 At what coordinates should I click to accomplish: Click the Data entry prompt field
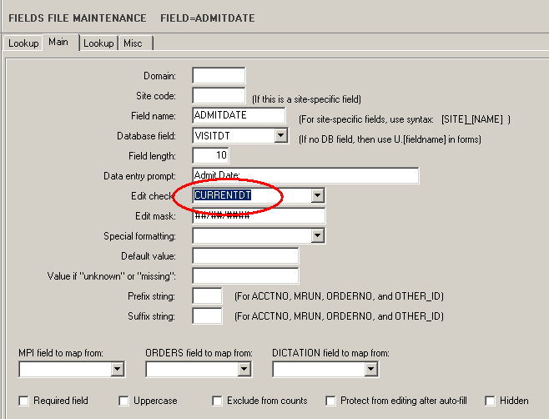pyautogui.click(x=305, y=175)
